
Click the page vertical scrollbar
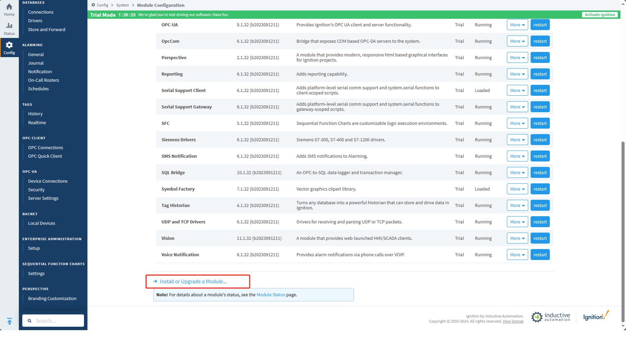[623, 231]
